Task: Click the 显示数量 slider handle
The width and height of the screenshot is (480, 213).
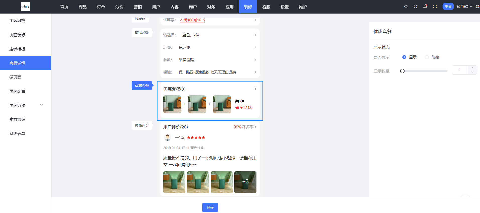Action: coord(402,71)
